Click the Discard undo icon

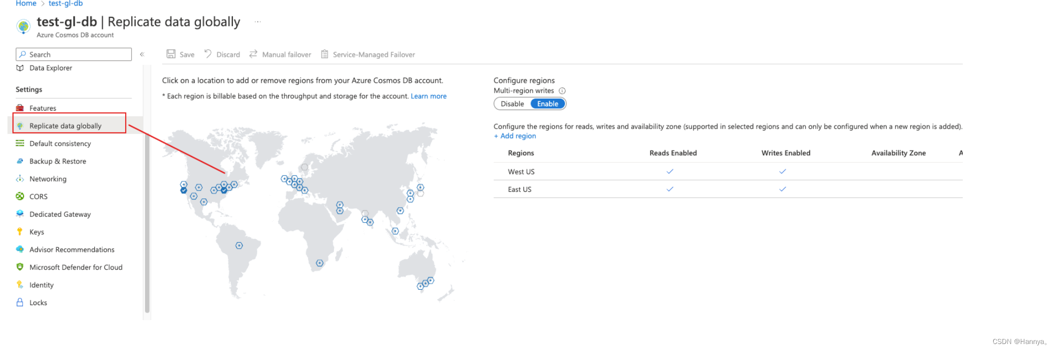(208, 54)
